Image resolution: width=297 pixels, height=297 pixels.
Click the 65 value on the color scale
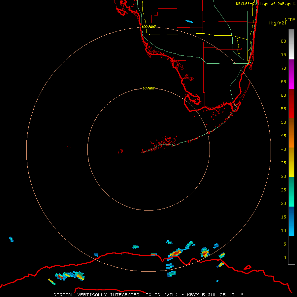pyautogui.click(x=283, y=82)
